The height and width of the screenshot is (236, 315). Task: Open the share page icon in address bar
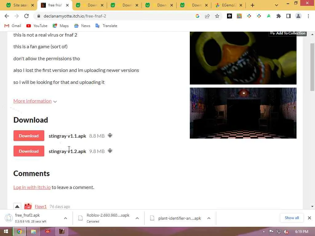(207, 16)
